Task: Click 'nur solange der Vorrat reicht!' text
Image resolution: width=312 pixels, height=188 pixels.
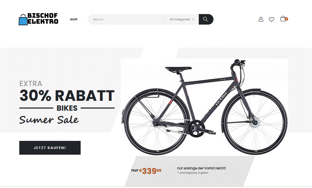Action: pyautogui.click(x=201, y=168)
